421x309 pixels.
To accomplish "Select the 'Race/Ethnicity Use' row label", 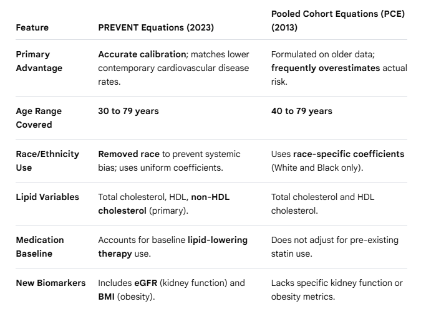I will click(47, 161).
